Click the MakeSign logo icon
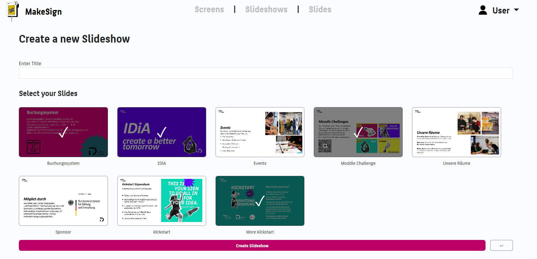Screen dimensions: 537x259 [x=13, y=11]
